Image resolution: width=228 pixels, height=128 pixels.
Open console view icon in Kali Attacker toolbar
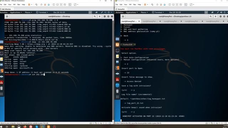pos(70,5)
